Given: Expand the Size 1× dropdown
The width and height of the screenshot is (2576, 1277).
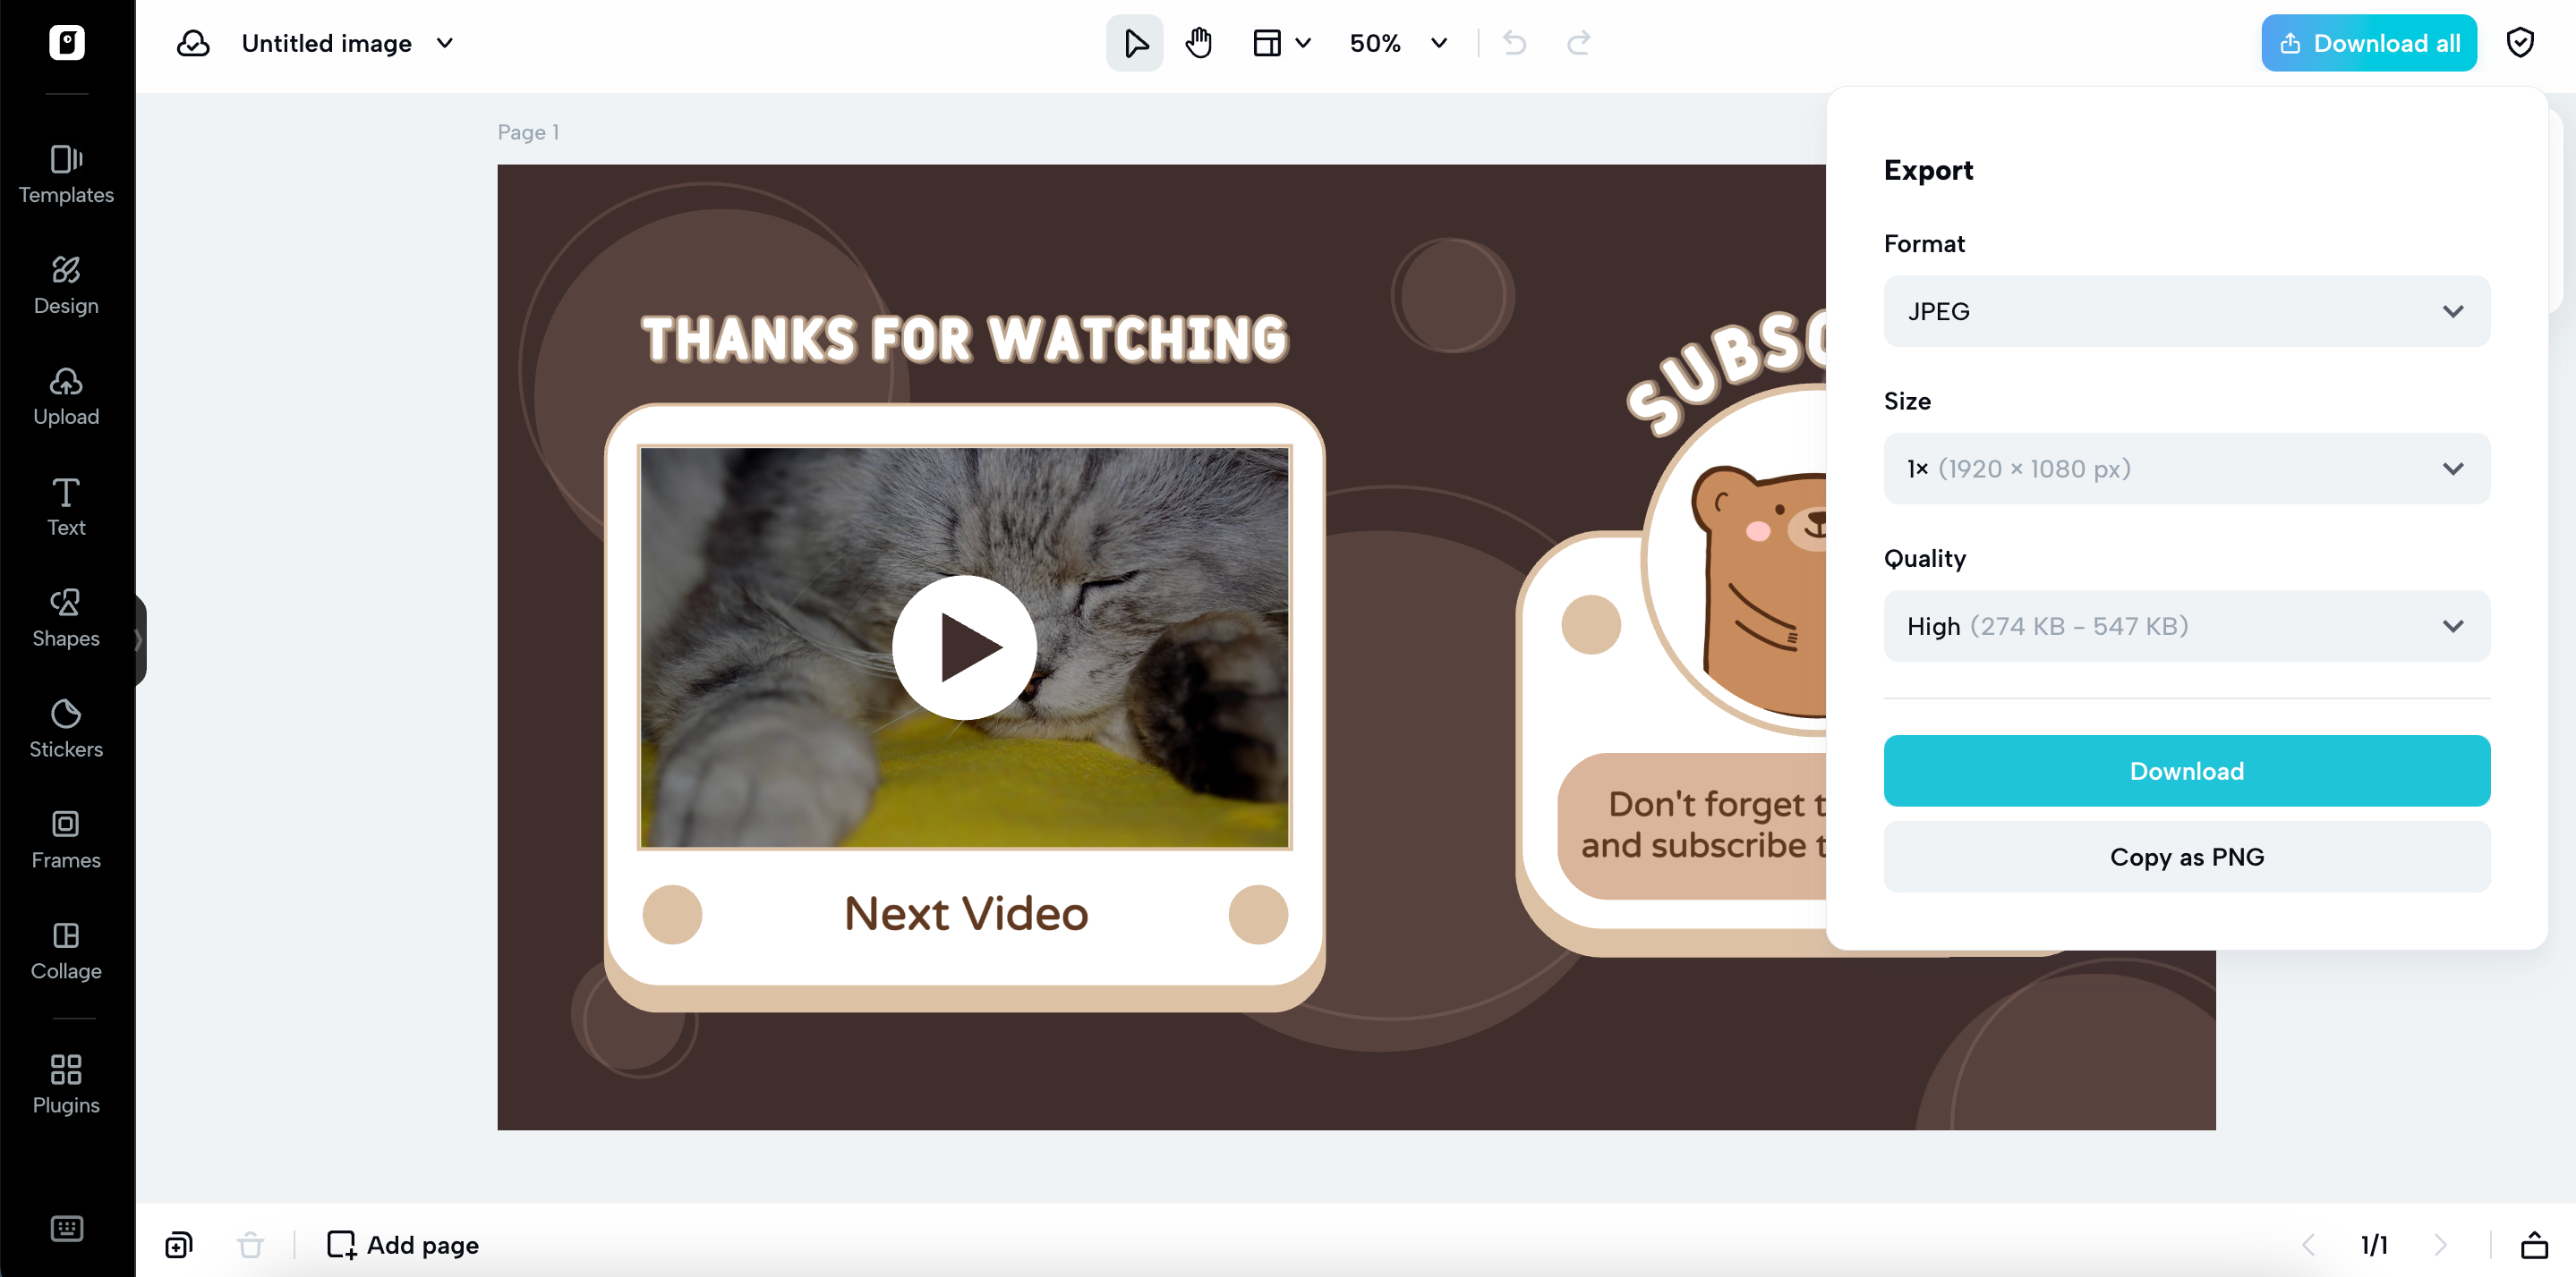Looking at the screenshot, I should pos(2186,469).
